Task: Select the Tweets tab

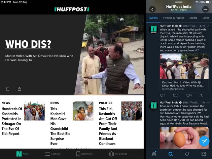Action: 153,18
